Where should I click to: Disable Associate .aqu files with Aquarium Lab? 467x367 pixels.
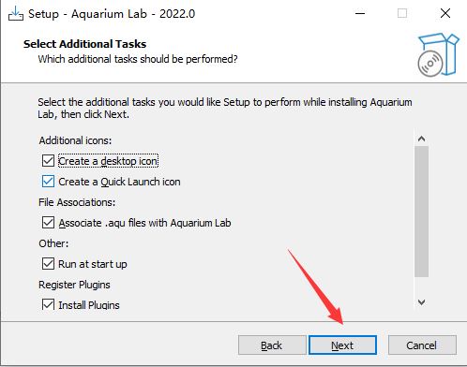tap(48, 223)
